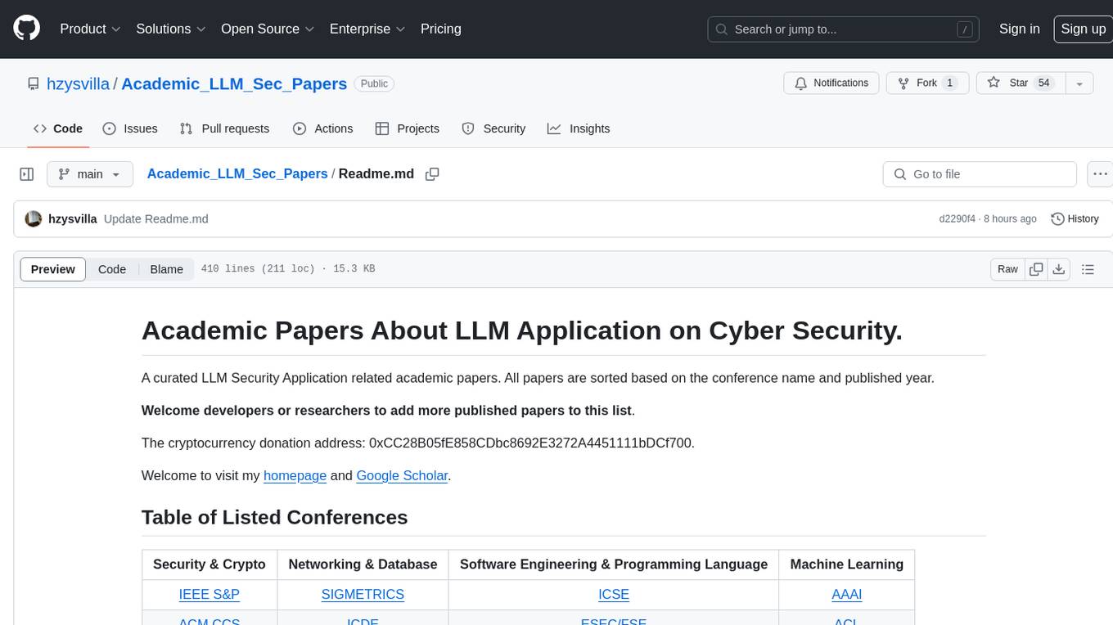The image size is (1113, 625).
Task: Click the Table of Listed Conferences heading
Action: pyautogui.click(x=275, y=517)
